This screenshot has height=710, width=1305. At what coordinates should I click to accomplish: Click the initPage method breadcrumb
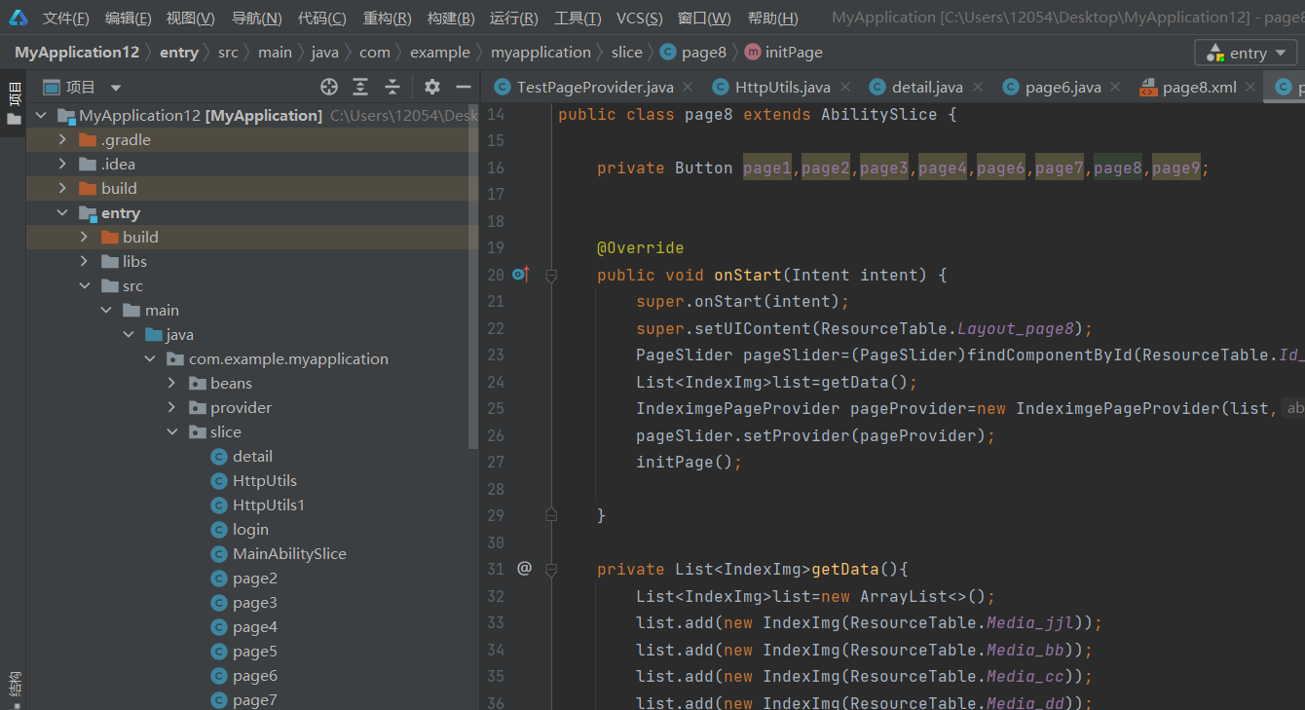click(x=784, y=53)
